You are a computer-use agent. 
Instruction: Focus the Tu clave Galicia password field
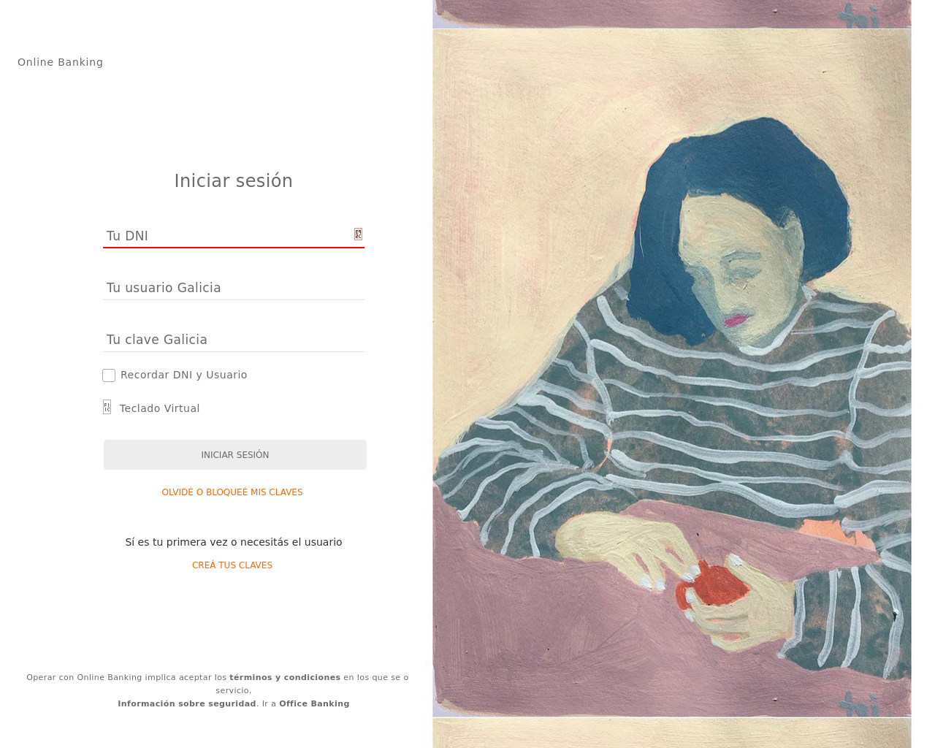[x=234, y=340]
